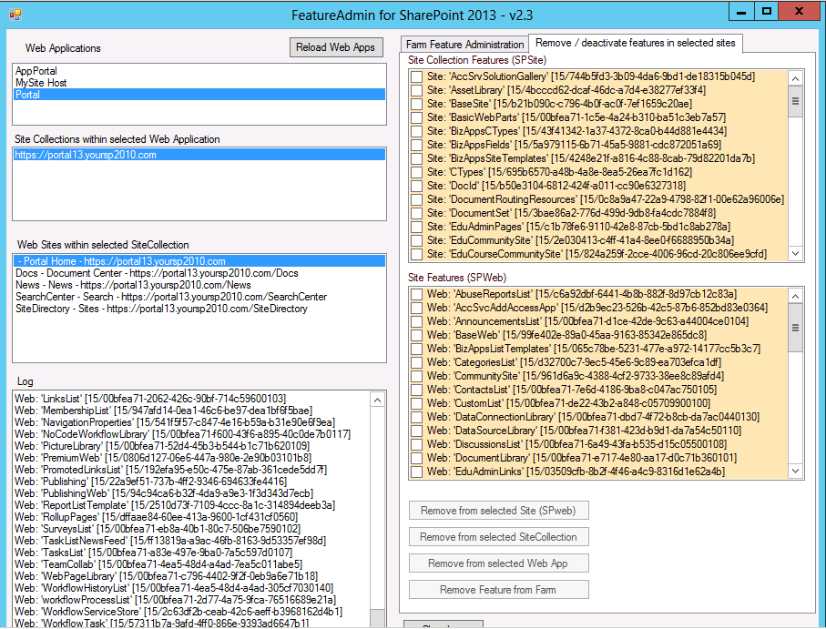Select the https://portal13.yoursp2010.com site collection
Screen dimensions: 826x629
coord(199,155)
